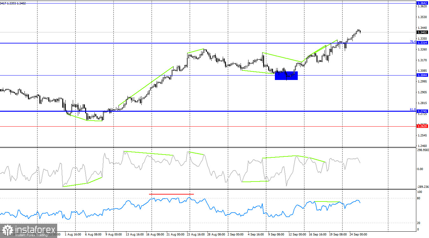Select the 1.3044 level price tag
This screenshot has width=429, height=238.
point(422,75)
